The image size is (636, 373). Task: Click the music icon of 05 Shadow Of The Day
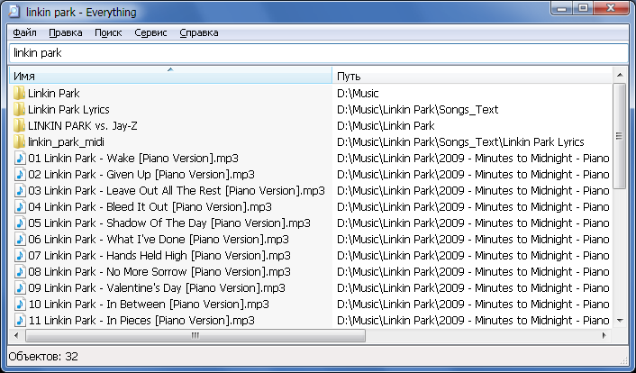coord(20,223)
